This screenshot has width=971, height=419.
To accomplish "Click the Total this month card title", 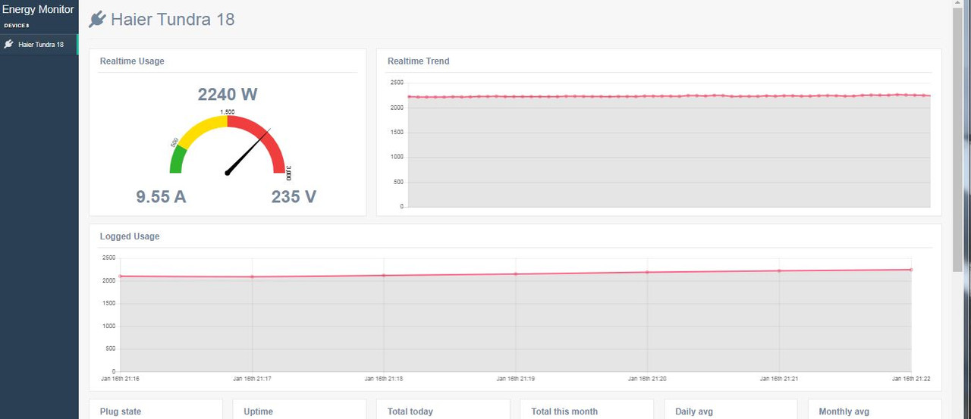I will [564, 411].
